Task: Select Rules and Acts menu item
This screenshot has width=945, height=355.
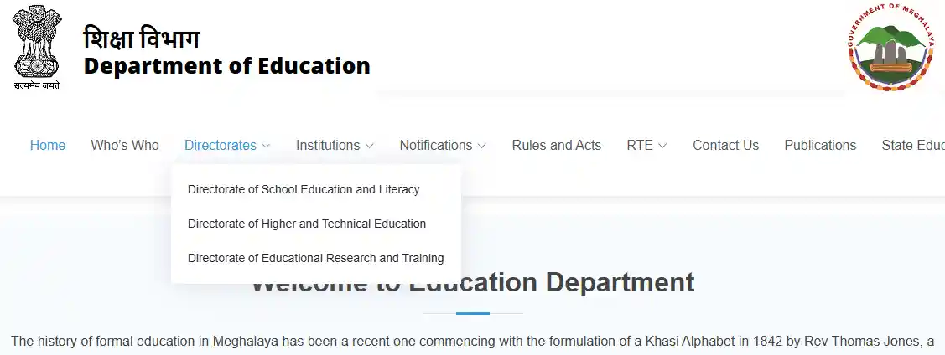Action: click(x=557, y=145)
